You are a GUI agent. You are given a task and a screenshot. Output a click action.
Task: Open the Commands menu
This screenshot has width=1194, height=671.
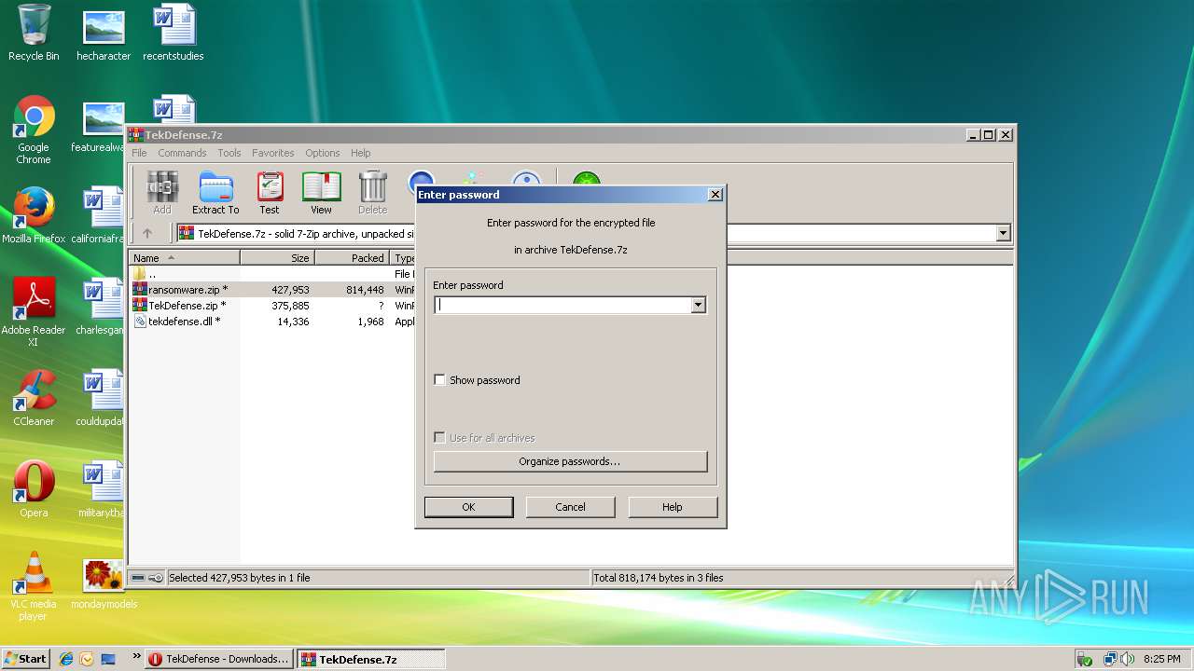pos(182,153)
